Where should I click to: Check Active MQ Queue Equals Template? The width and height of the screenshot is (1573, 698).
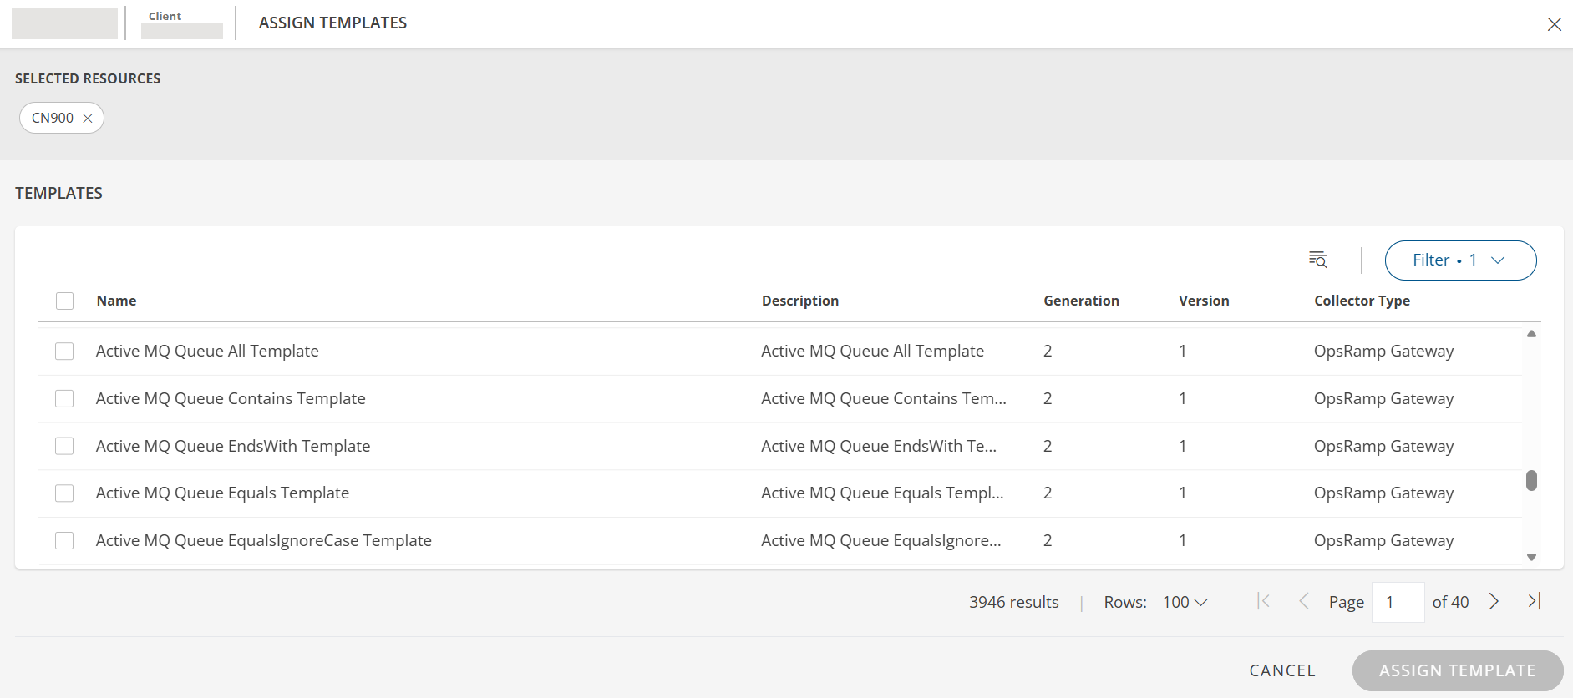point(64,493)
